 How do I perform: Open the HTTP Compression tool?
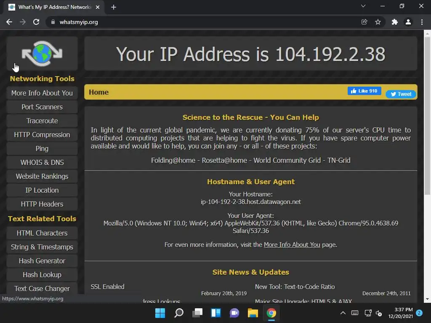point(42,135)
